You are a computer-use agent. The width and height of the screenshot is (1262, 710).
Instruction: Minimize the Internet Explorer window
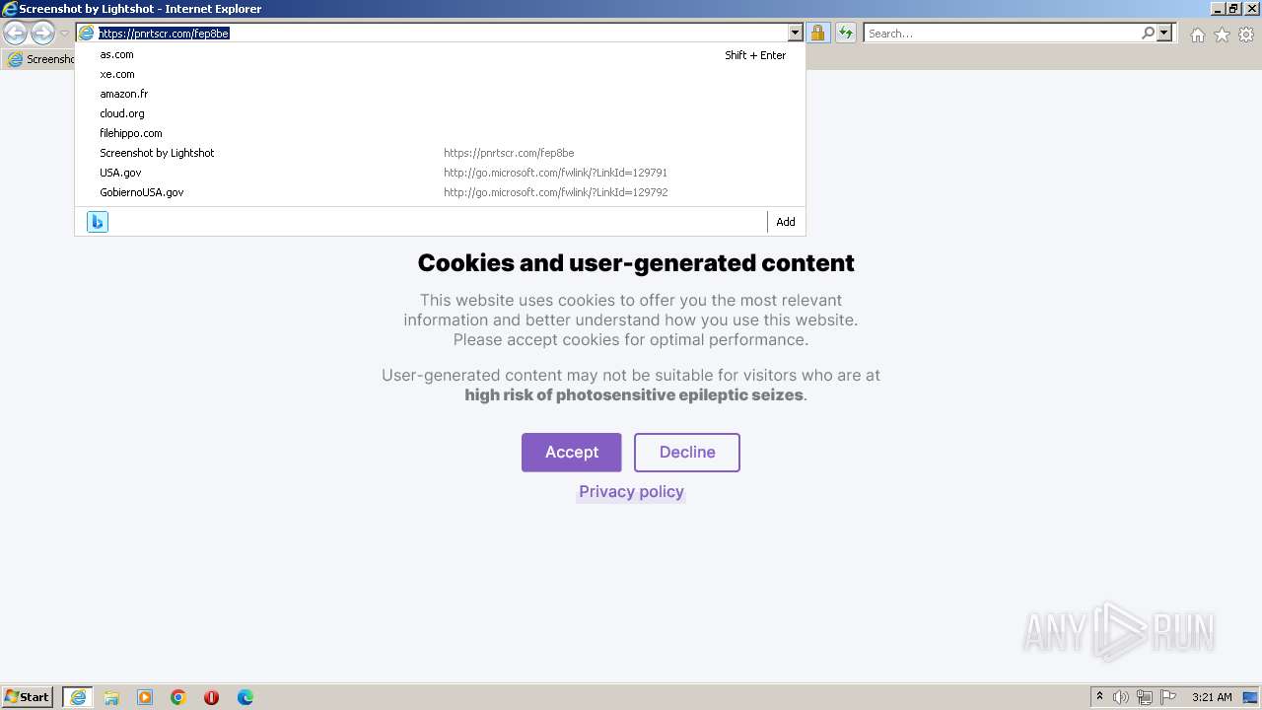pyautogui.click(x=1218, y=9)
